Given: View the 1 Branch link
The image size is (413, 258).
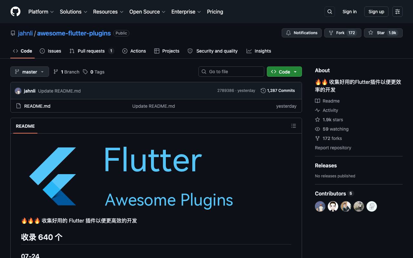Looking at the screenshot, I should 66,72.
